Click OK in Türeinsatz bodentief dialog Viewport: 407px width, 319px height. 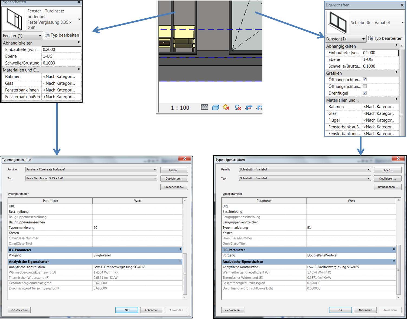(x=127, y=310)
